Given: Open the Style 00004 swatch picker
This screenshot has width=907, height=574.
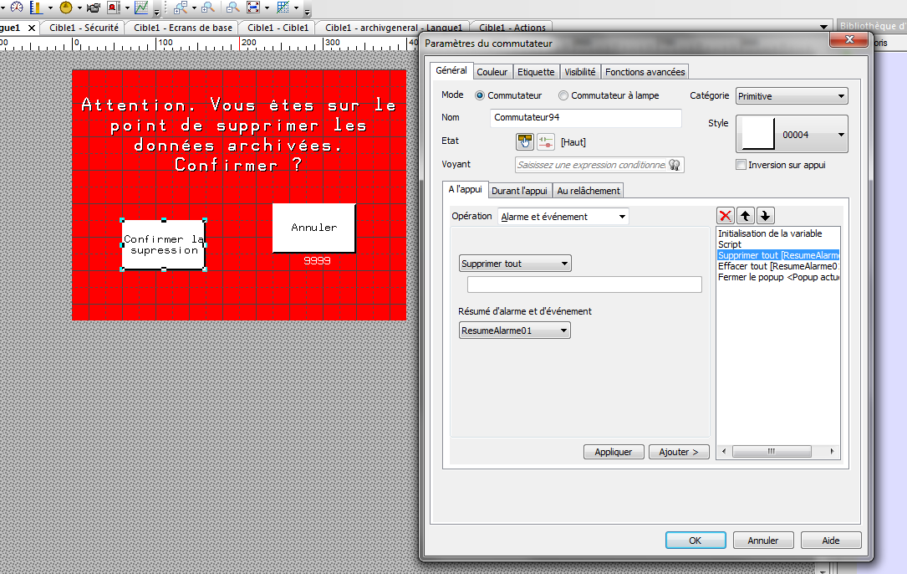Looking at the screenshot, I should pos(792,134).
